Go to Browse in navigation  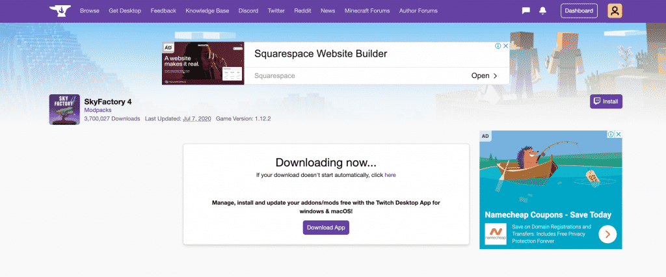tap(90, 10)
